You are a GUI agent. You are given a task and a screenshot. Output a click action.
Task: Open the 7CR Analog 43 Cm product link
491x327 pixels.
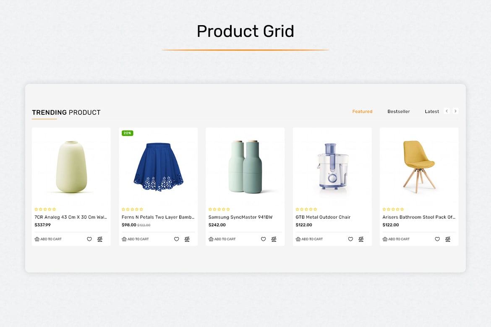pos(71,217)
